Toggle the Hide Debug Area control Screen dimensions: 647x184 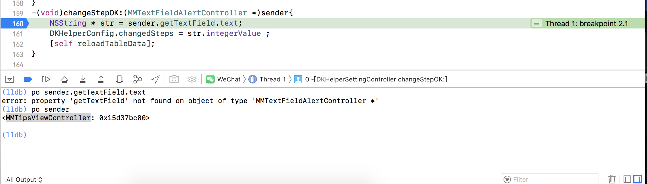(10, 79)
